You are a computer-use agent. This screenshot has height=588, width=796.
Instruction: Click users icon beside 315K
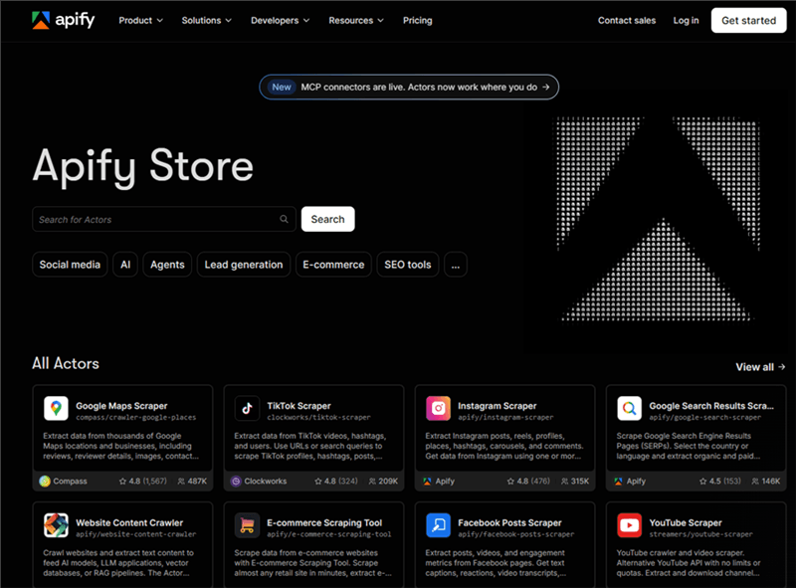point(564,481)
